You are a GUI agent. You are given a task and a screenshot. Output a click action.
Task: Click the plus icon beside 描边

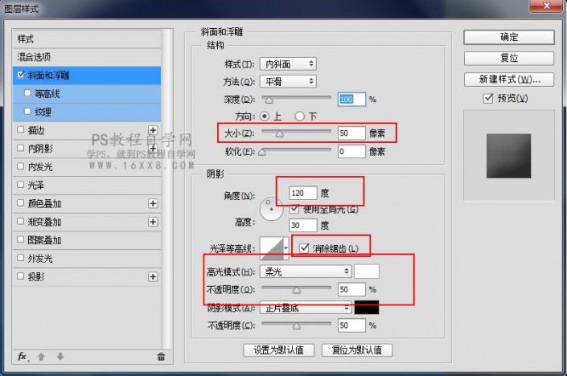pos(153,130)
